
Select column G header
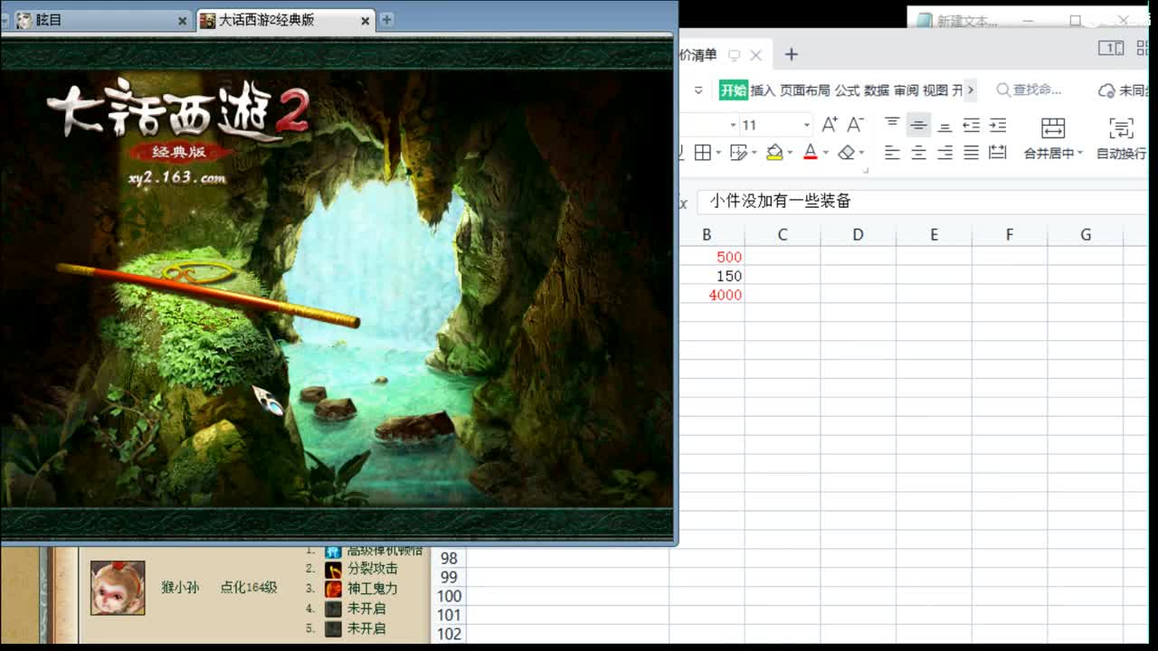1086,235
